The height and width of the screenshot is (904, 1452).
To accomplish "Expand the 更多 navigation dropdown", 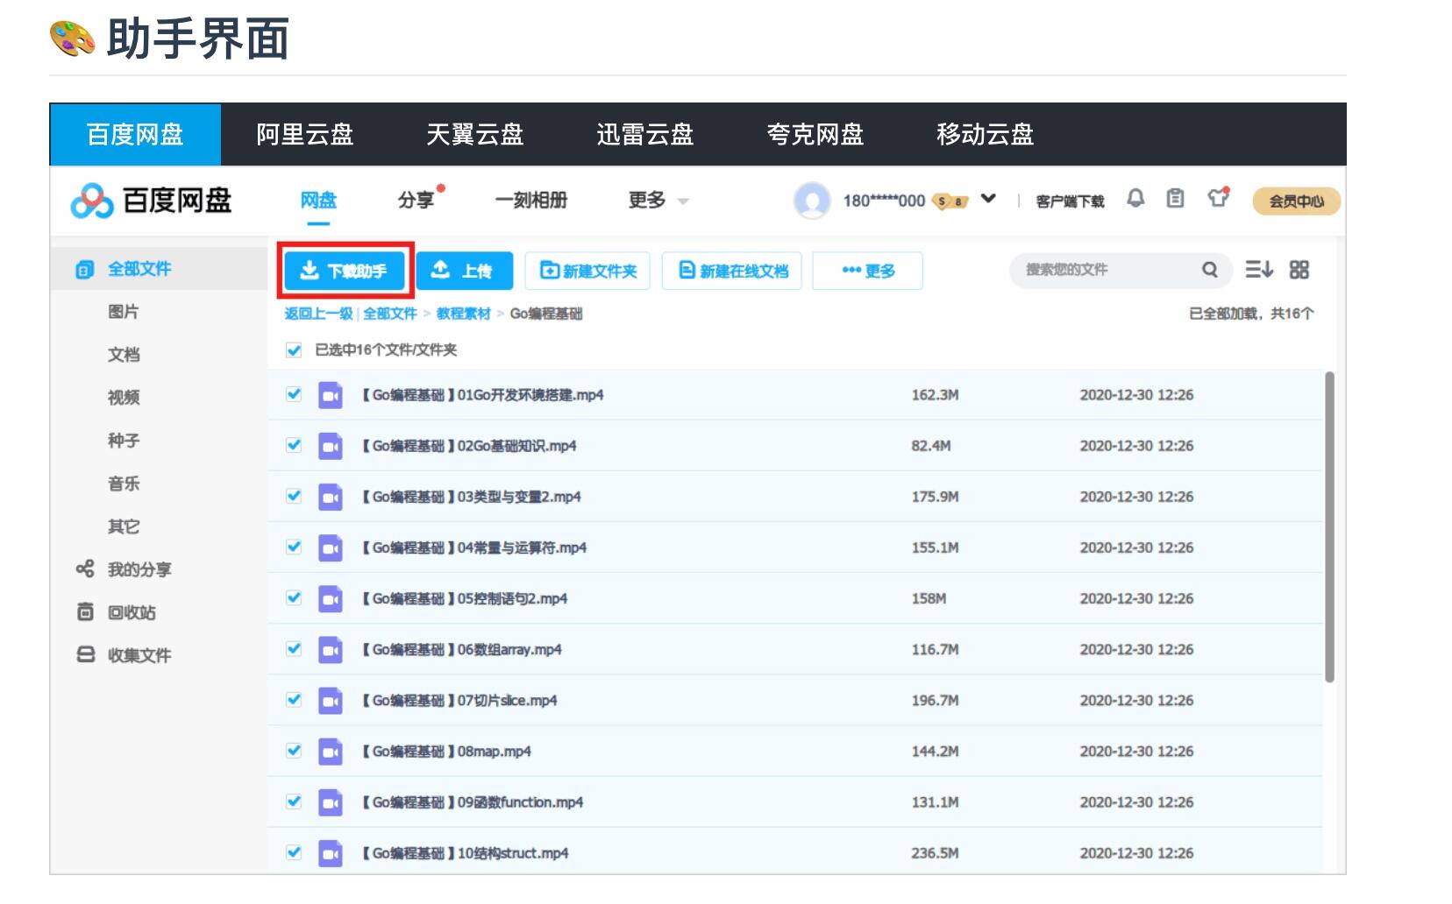I will pos(658,201).
